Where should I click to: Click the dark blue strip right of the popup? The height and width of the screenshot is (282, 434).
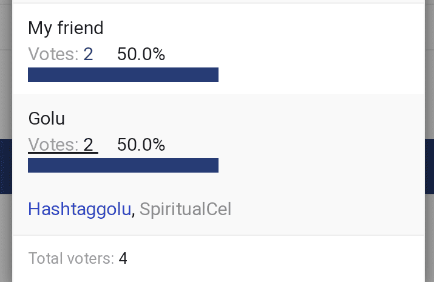[x=429, y=167]
